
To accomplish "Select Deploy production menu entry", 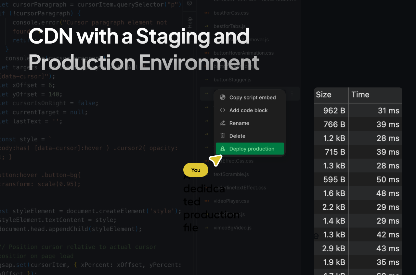I will [x=252, y=149].
